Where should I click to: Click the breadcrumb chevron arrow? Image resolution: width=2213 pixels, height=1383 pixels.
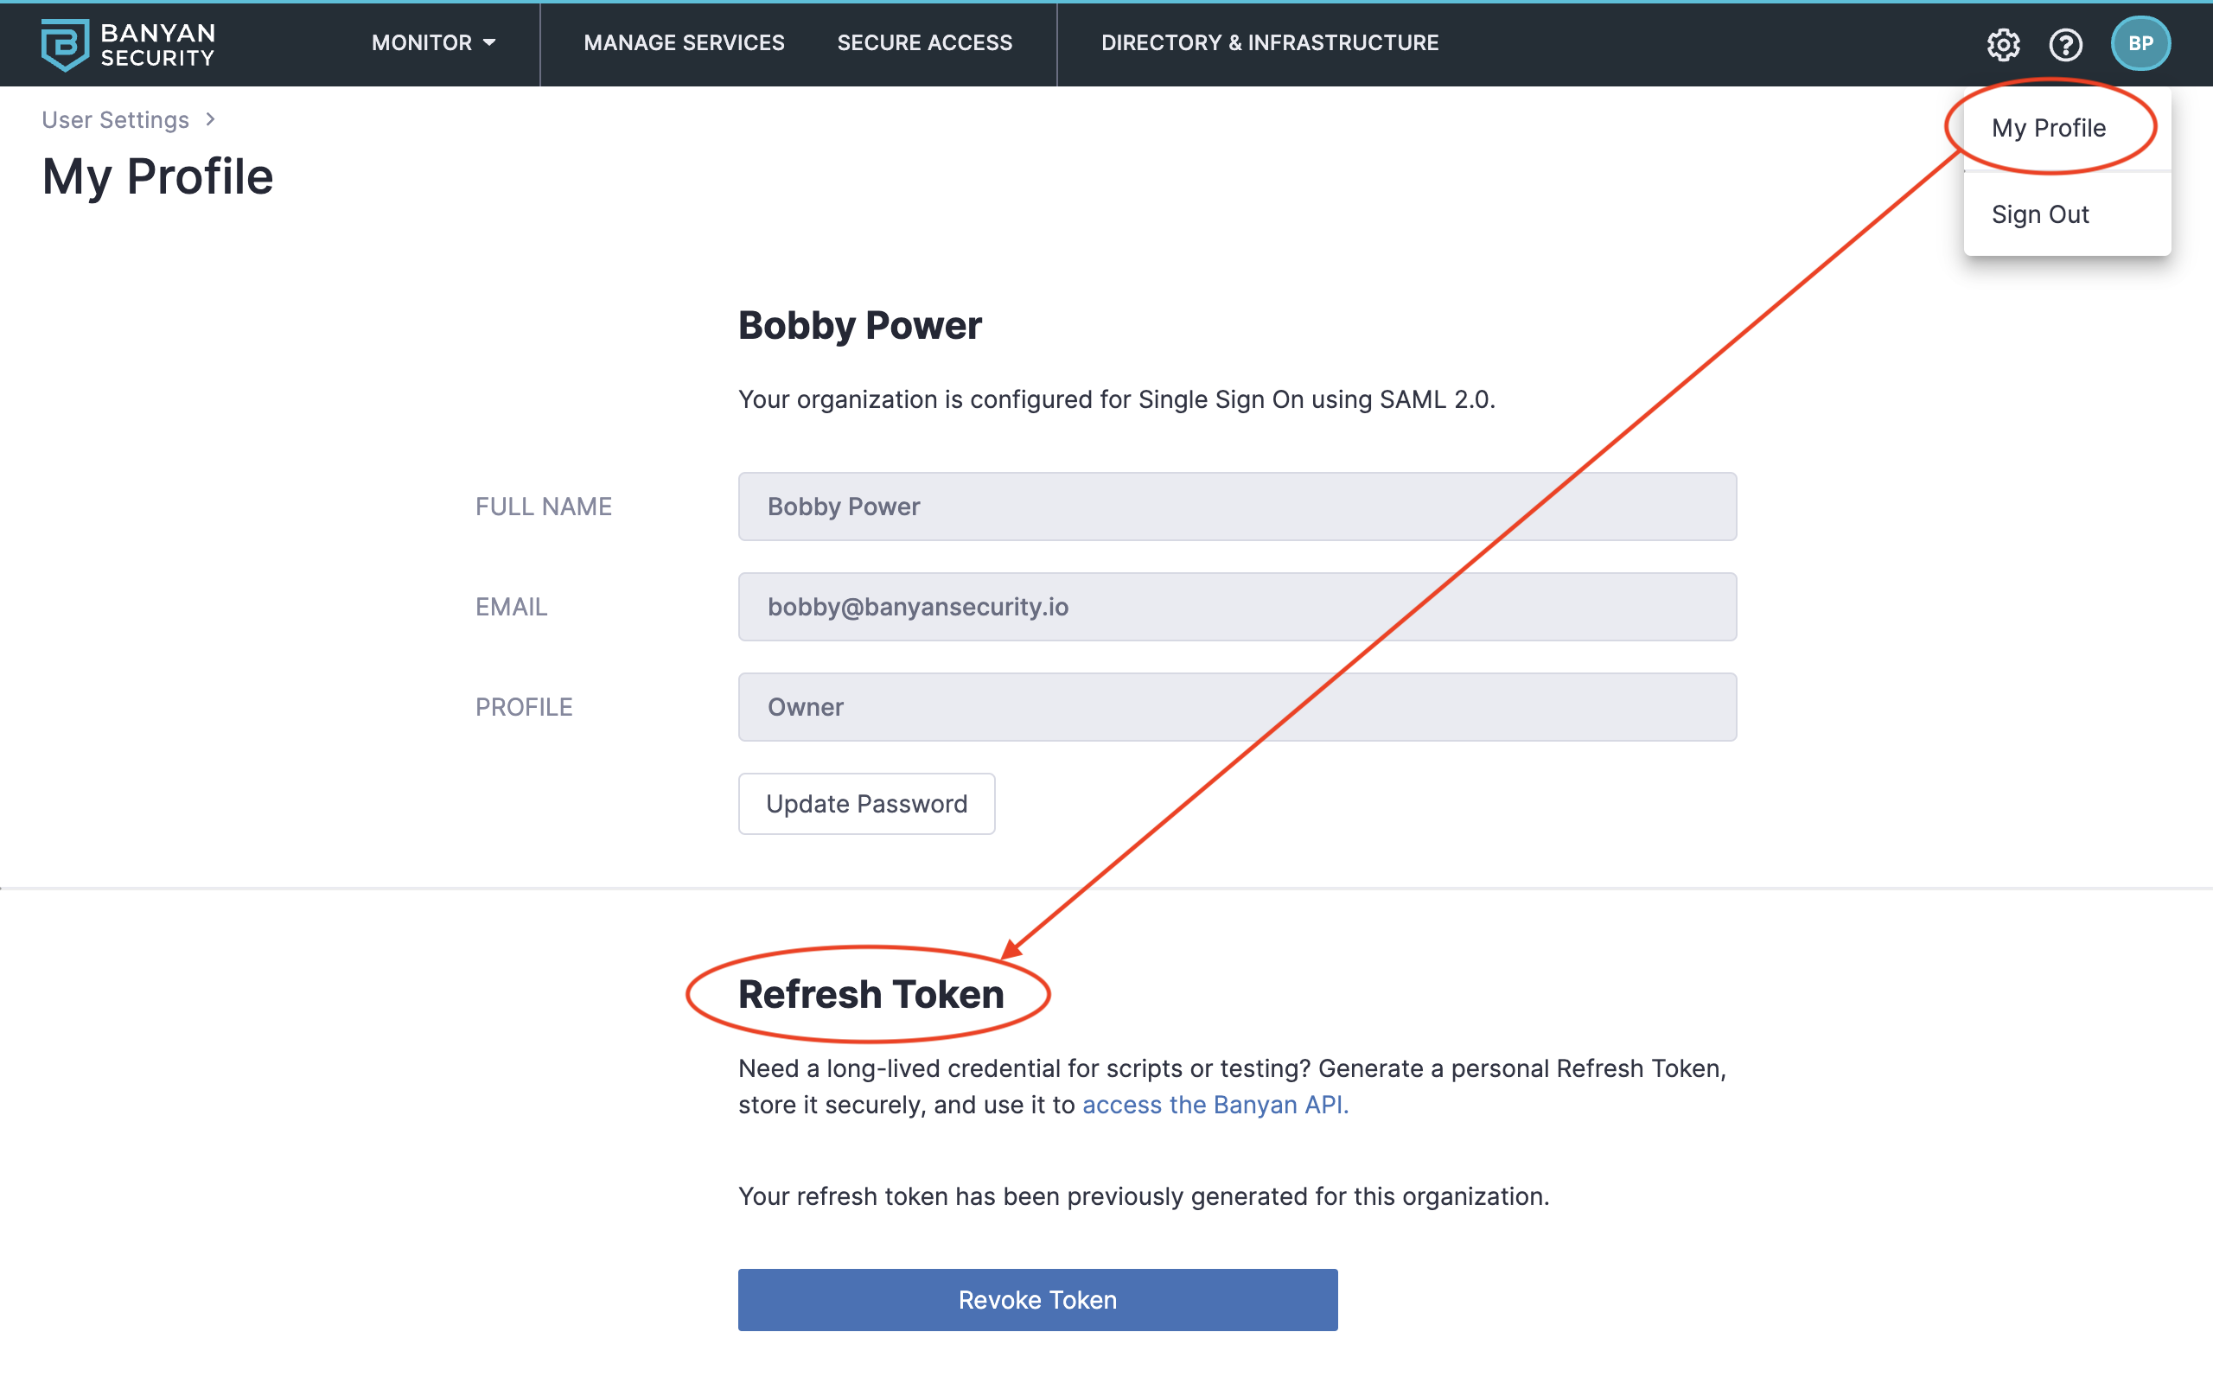click(x=210, y=120)
